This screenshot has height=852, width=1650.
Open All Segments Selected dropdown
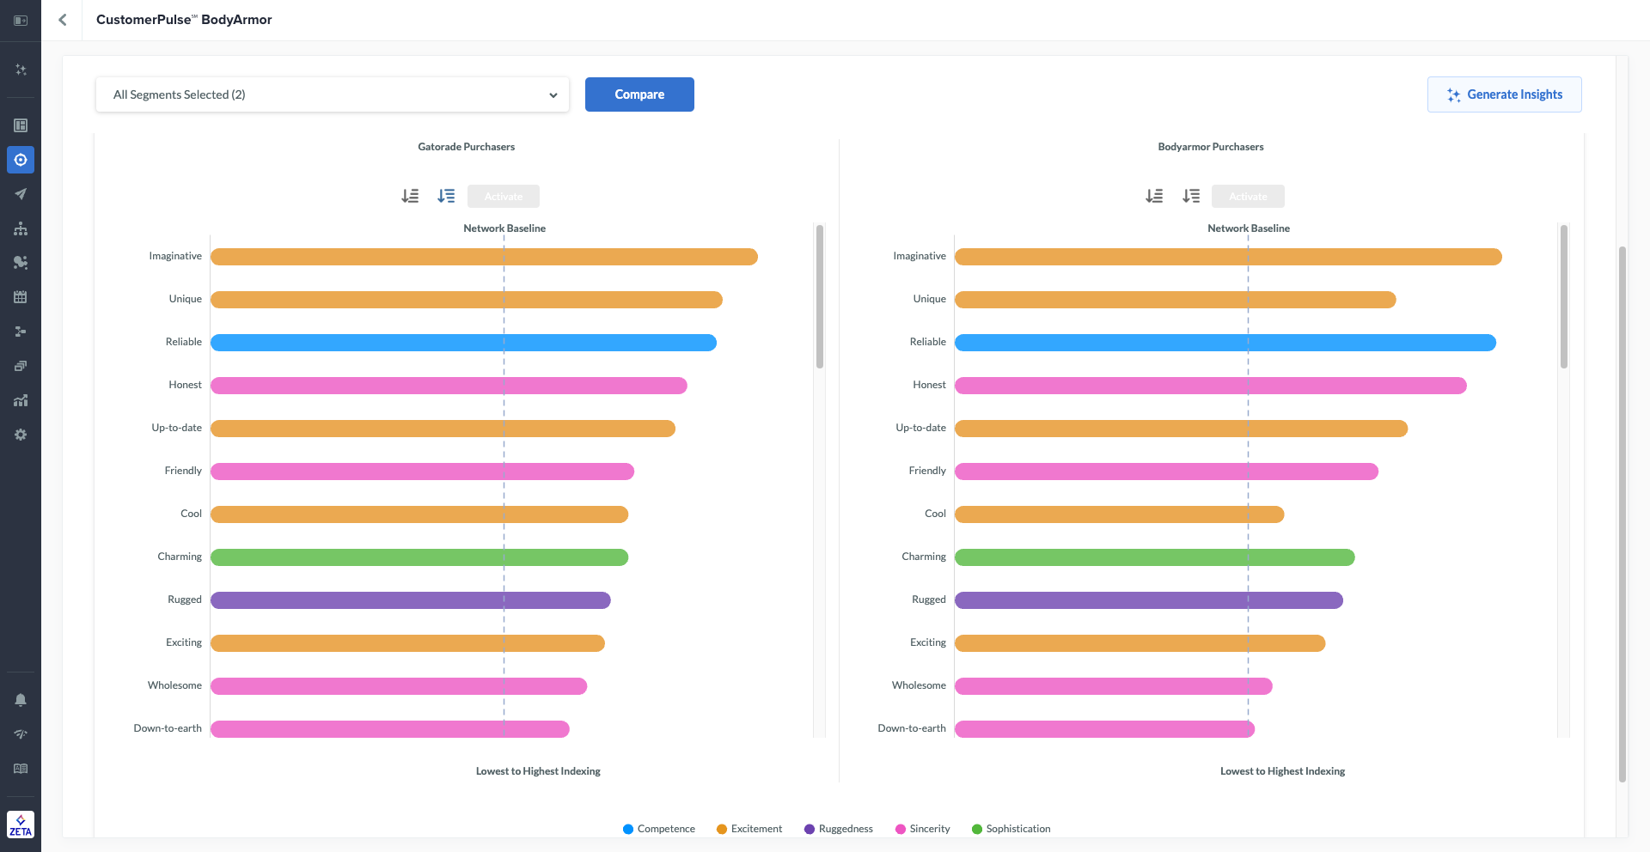click(x=333, y=94)
